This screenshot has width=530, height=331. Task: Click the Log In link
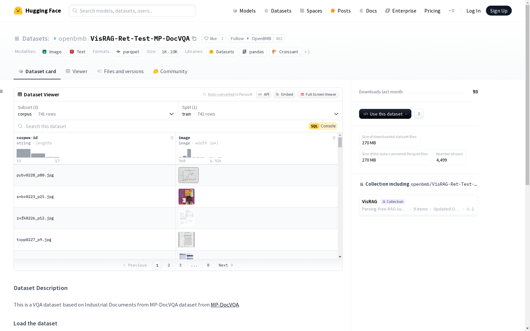[473, 11]
